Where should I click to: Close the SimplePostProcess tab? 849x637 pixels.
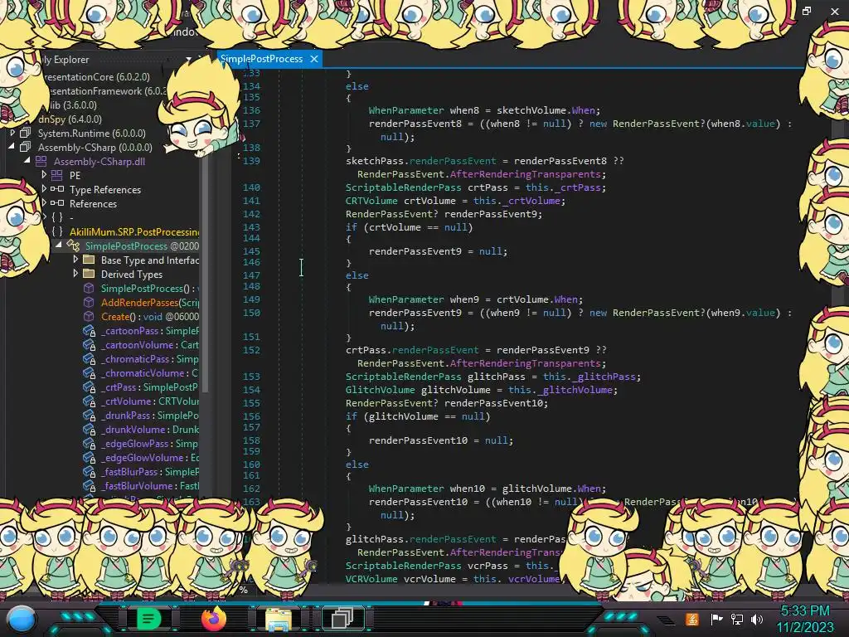[314, 59]
